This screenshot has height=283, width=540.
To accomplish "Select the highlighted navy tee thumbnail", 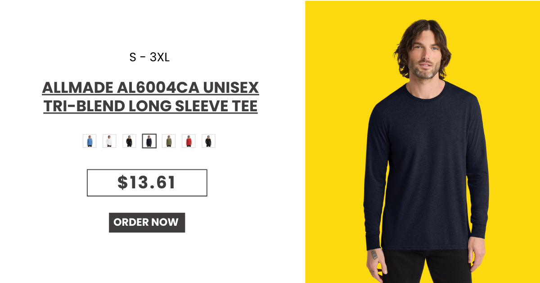I will 149,141.
